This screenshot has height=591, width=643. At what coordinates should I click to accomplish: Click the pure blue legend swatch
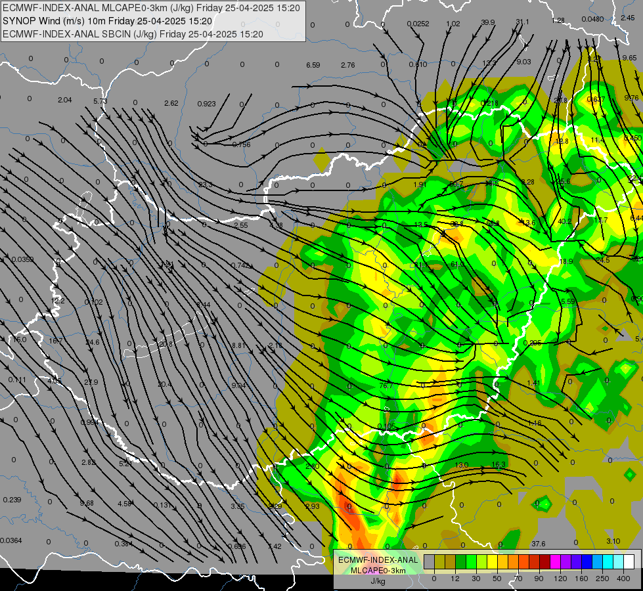(586, 561)
